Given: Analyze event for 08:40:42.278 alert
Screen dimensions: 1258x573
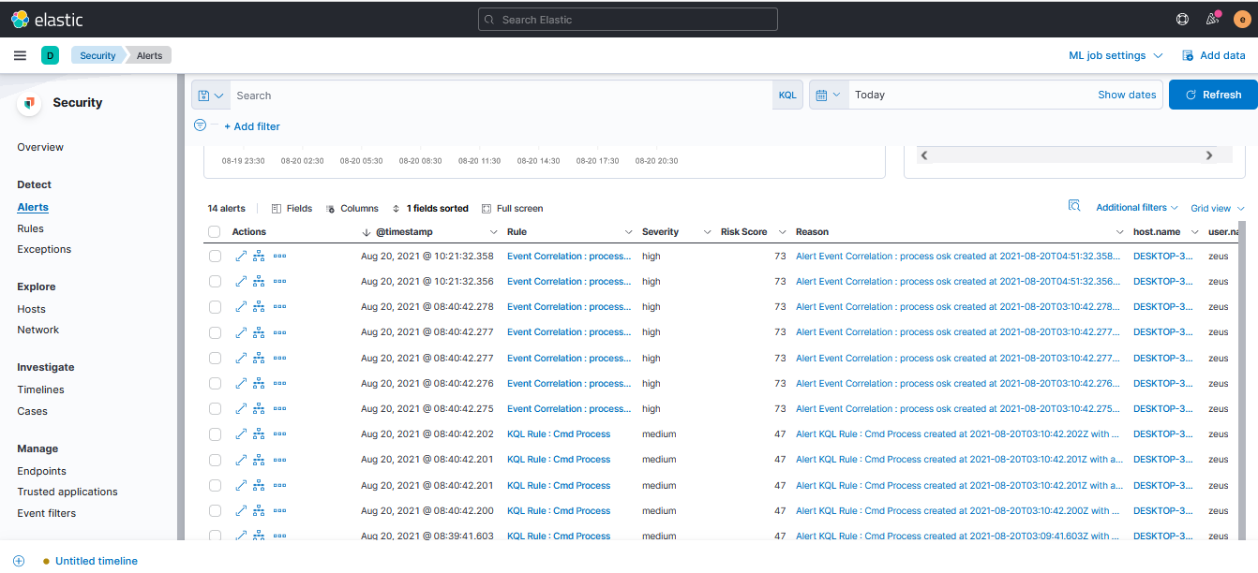Looking at the screenshot, I should 259,306.
